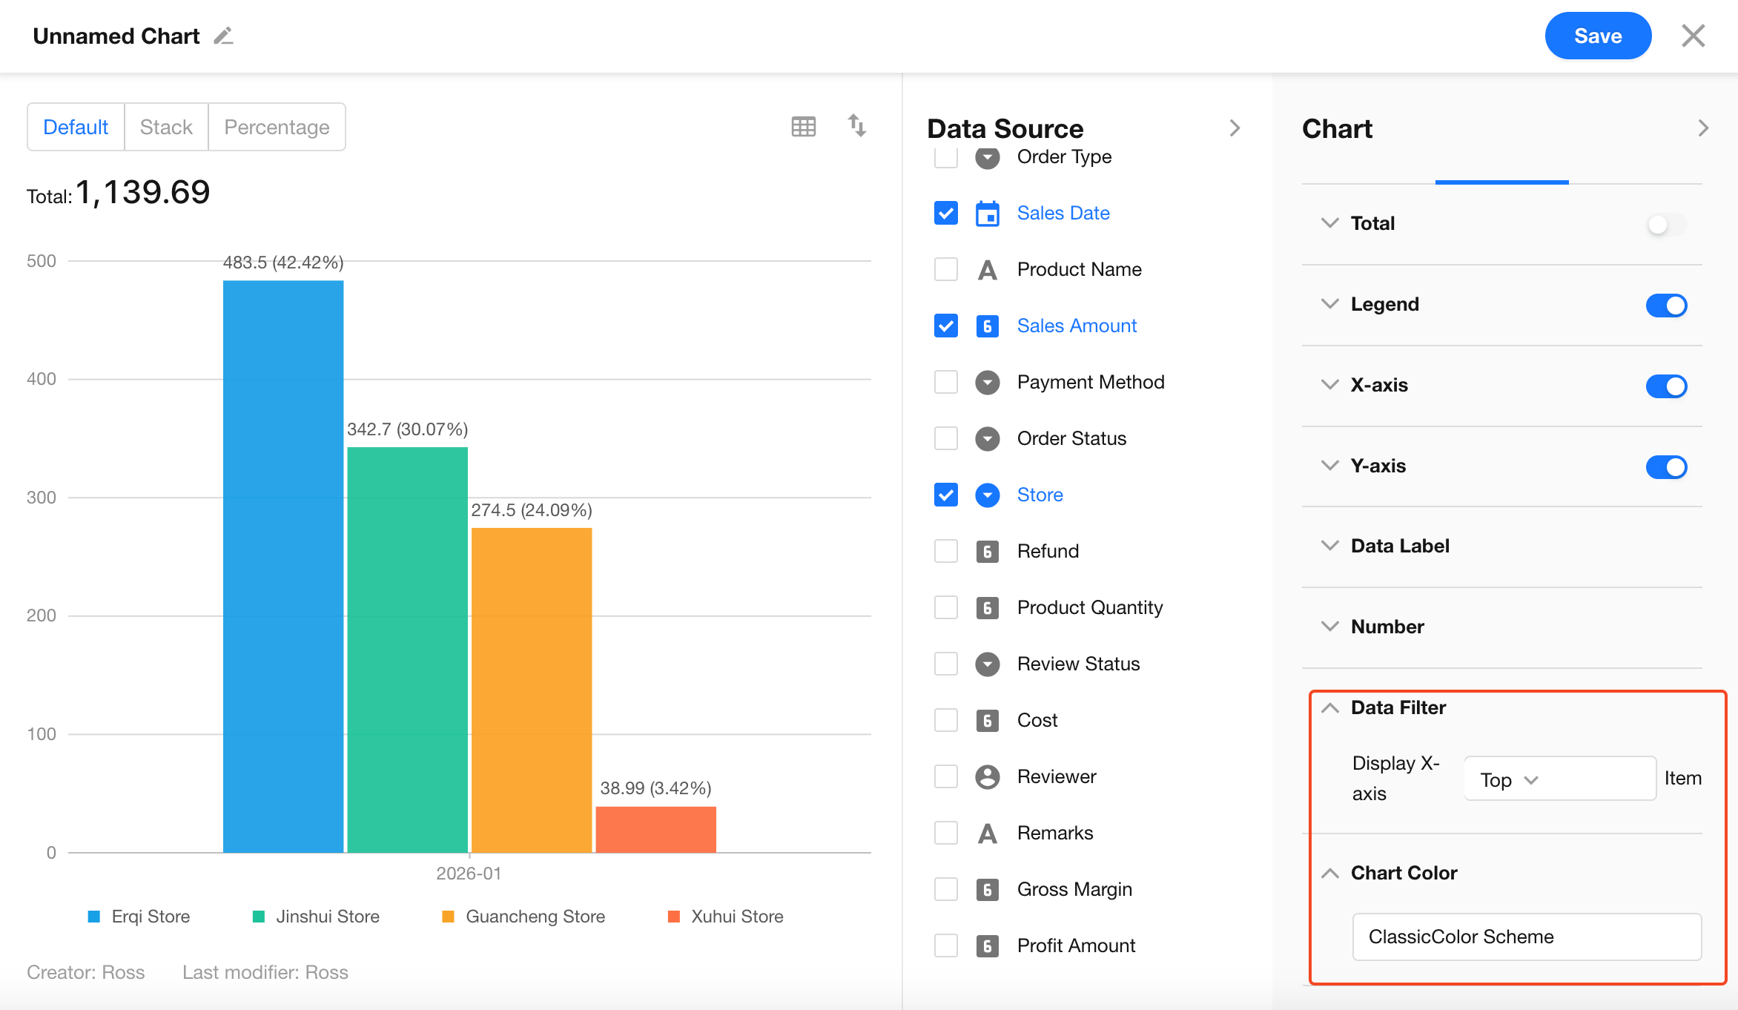
Task: Switch to the Percentage tab
Action: click(x=277, y=127)
